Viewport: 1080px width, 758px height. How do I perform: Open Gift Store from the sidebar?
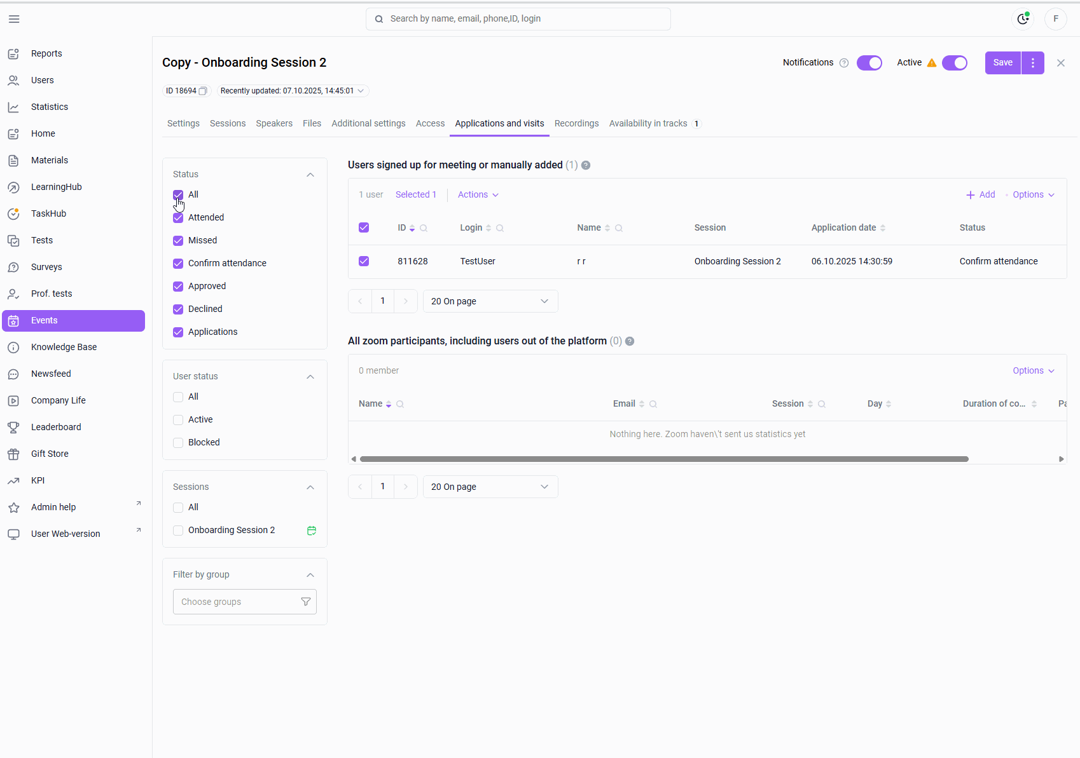(50, 454)
